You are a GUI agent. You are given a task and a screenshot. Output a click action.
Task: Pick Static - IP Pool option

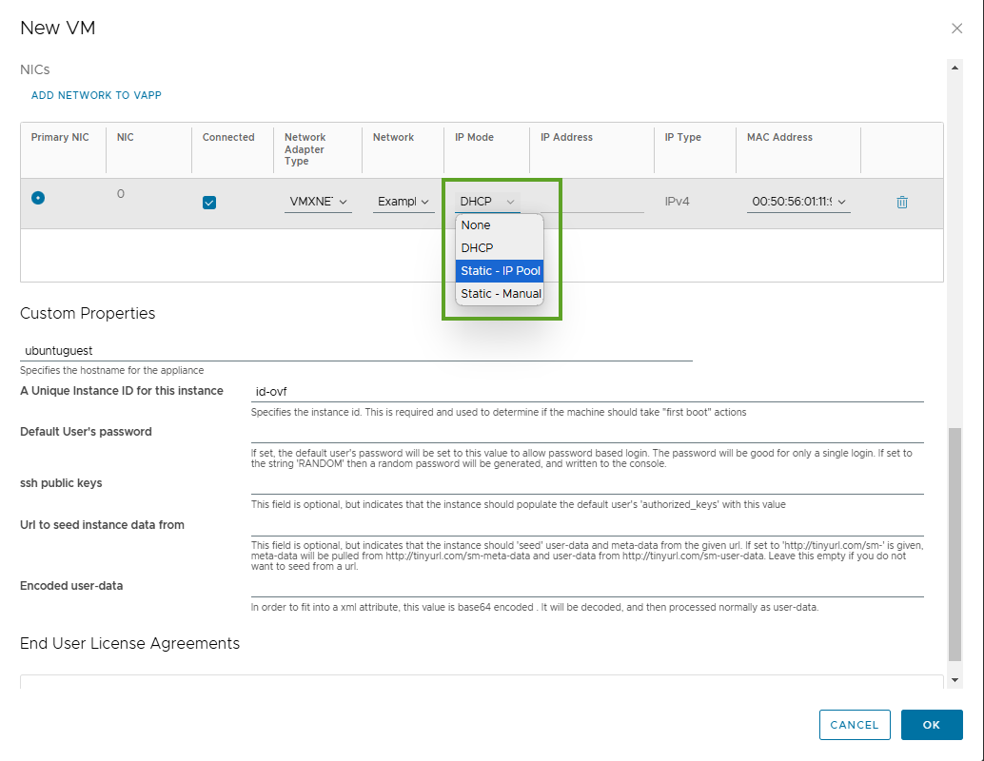(500, 271)
